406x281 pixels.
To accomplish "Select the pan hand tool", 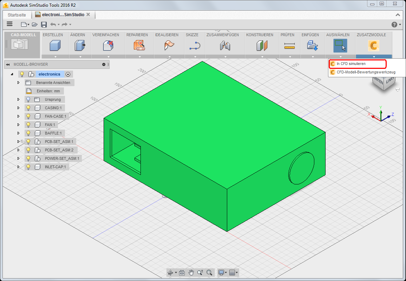I will (x=191, y=273).
